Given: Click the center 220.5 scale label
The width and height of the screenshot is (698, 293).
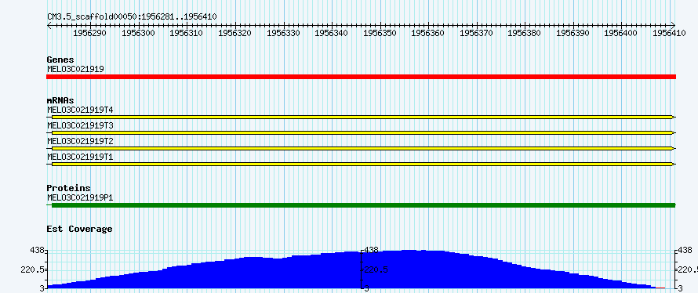Looking at the screenshot, I should pyautogui.click(x=376, y=269).
